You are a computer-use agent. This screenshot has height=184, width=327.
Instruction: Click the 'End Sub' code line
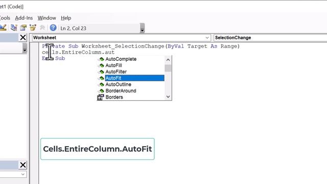tap(53, 58)
